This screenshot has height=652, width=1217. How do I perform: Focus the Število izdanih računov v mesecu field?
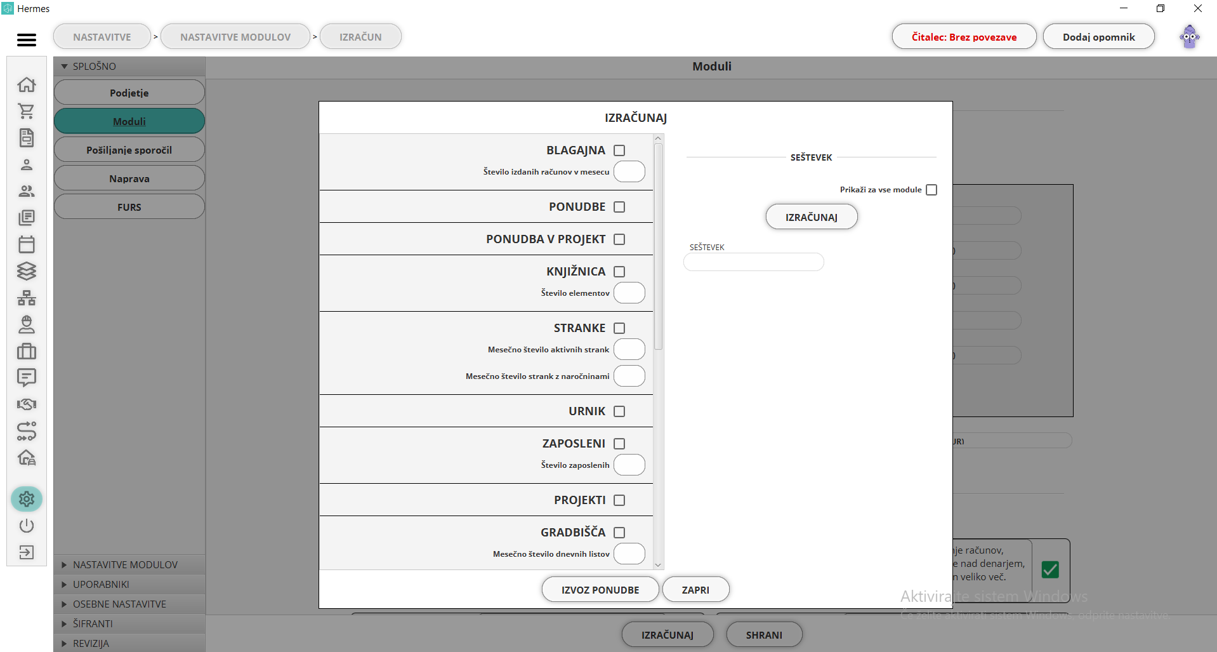click(629, 171)
